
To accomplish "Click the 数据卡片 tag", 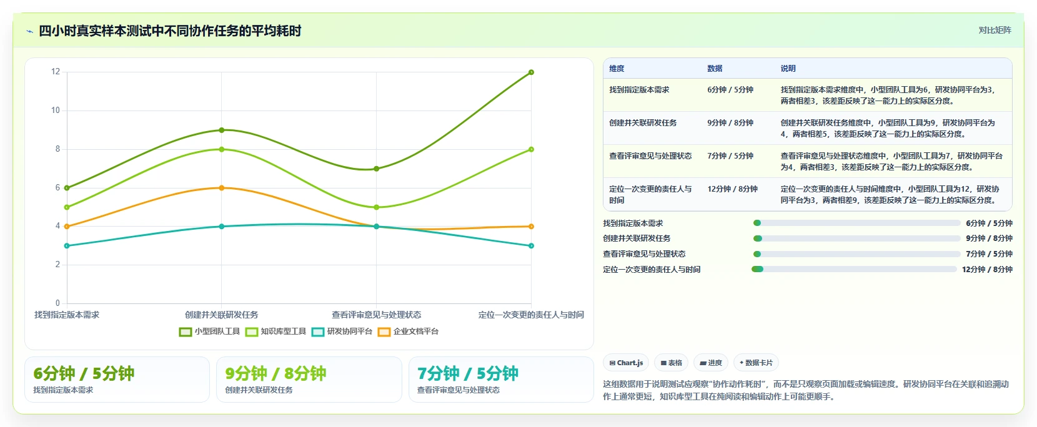I will [756, 363].
